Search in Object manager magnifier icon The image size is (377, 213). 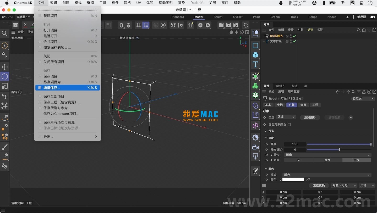[x=359, y=30]
